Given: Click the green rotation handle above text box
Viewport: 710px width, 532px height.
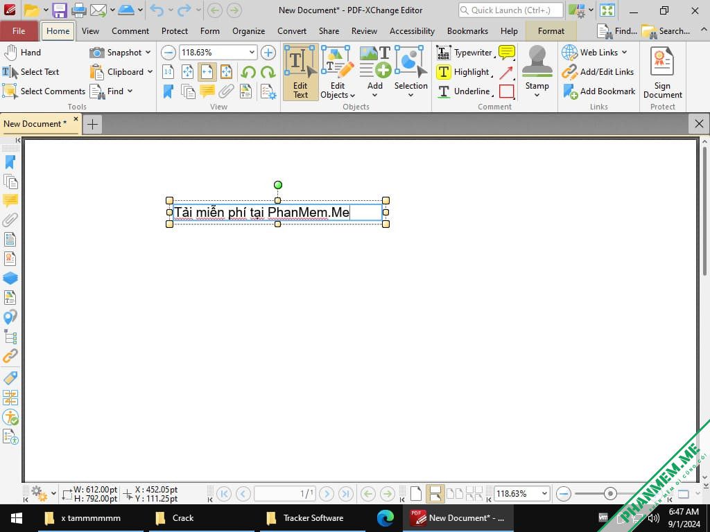Looking at the screenshot, I should pos(278,184).
